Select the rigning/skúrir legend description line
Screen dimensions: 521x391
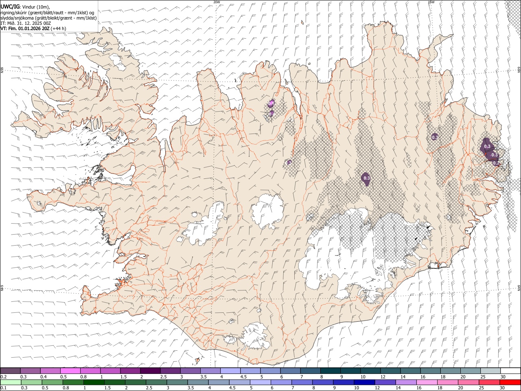[x=48, y=12]
